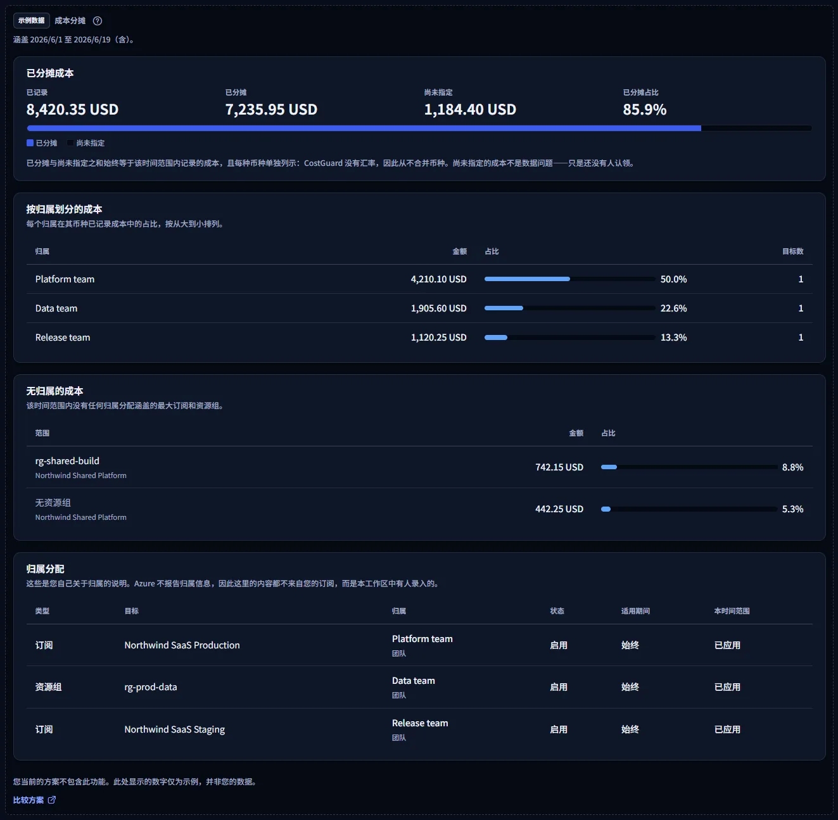
Task: Click Northwind SaaS Production target
Action: [x=182, y=645]
